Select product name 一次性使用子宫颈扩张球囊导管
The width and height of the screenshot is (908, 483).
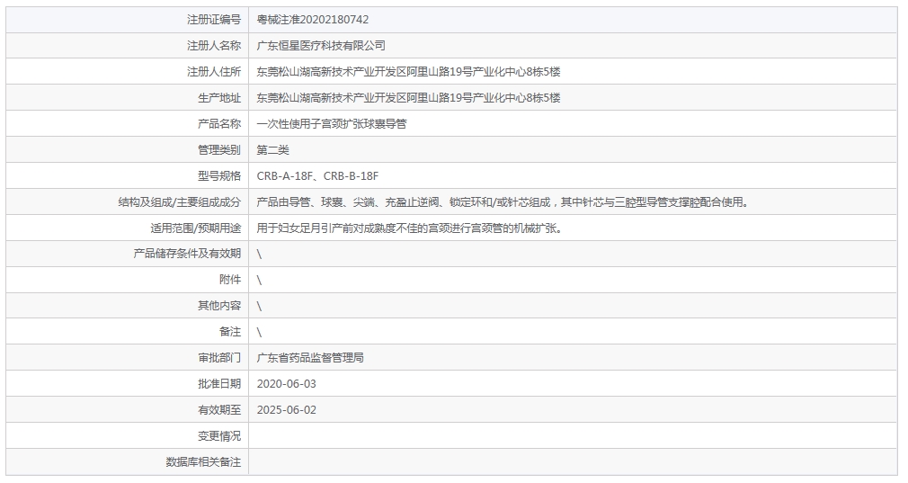tap(332, 124)
